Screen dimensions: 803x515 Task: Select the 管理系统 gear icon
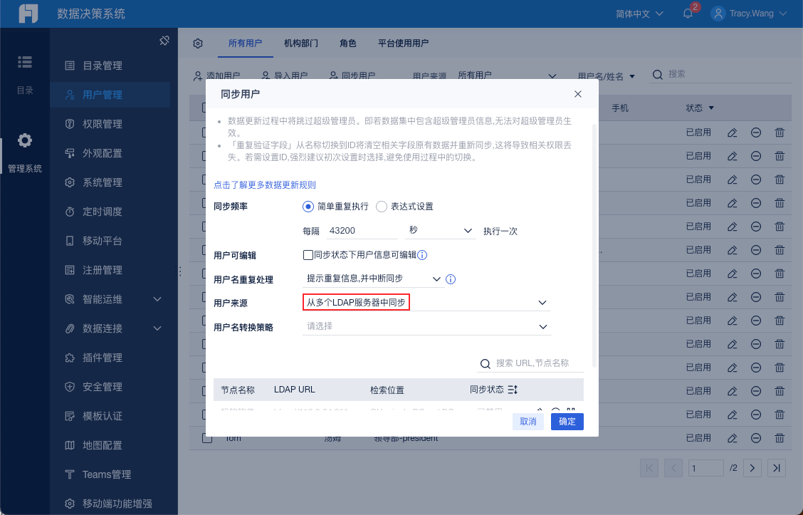coord(25,140)
